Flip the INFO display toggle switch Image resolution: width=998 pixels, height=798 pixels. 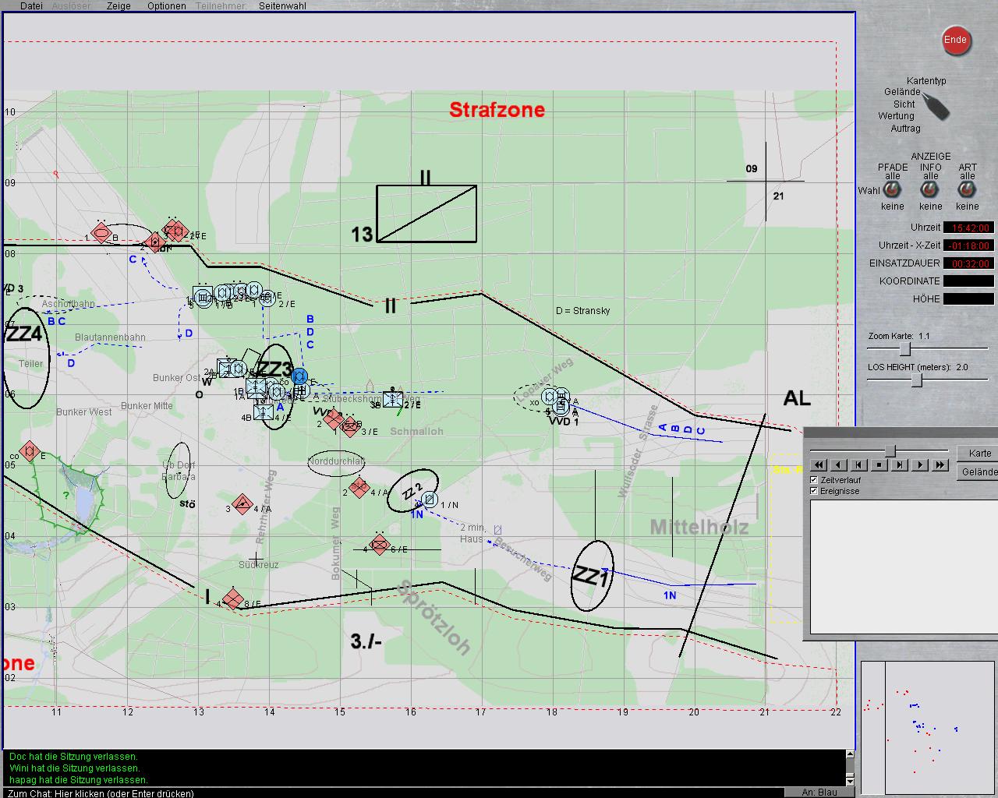(x=929, y=191)
